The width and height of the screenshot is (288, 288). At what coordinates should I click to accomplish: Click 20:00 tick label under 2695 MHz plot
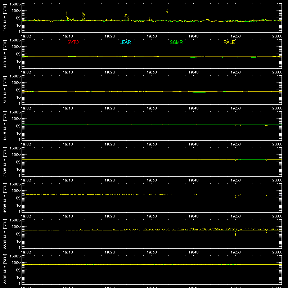[x=277, y=180]
